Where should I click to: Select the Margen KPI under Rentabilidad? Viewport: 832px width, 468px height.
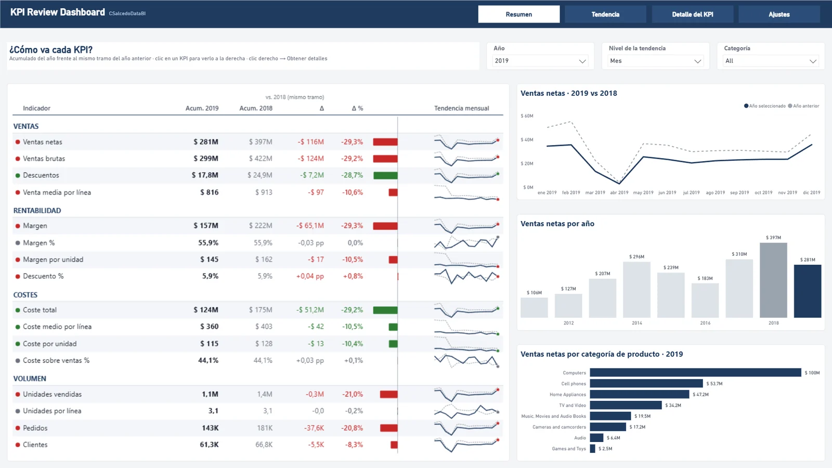tap(258, 226)
